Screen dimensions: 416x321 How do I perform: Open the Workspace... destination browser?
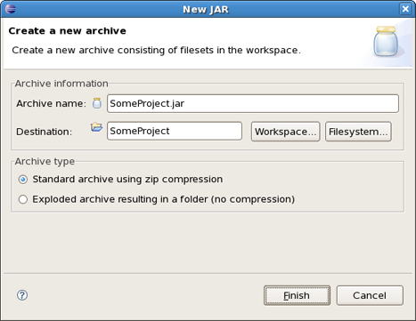[285, 132]
